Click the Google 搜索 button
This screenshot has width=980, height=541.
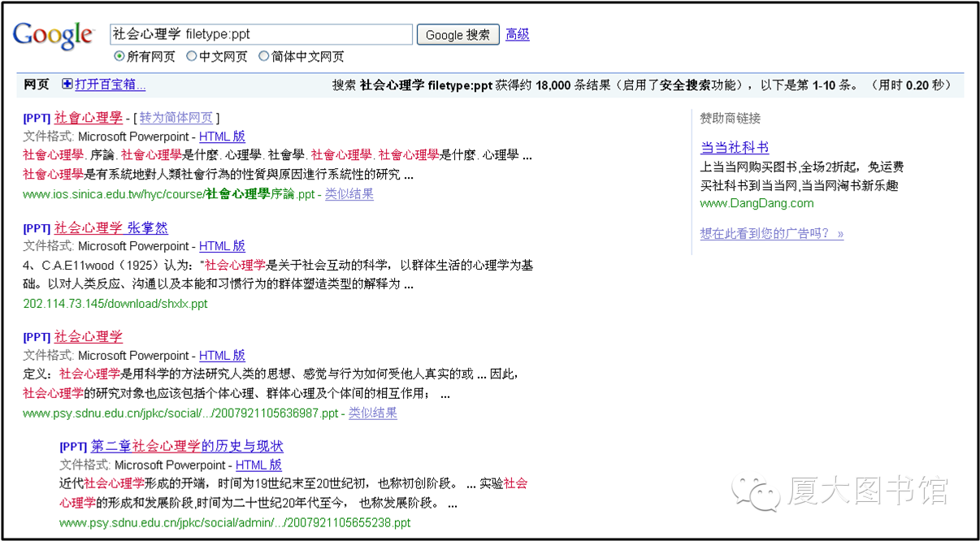(458, 35)
